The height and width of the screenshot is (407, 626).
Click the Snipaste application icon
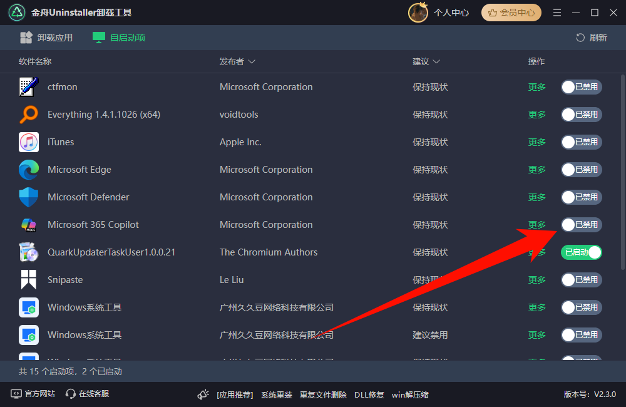(x=28, y=280)
